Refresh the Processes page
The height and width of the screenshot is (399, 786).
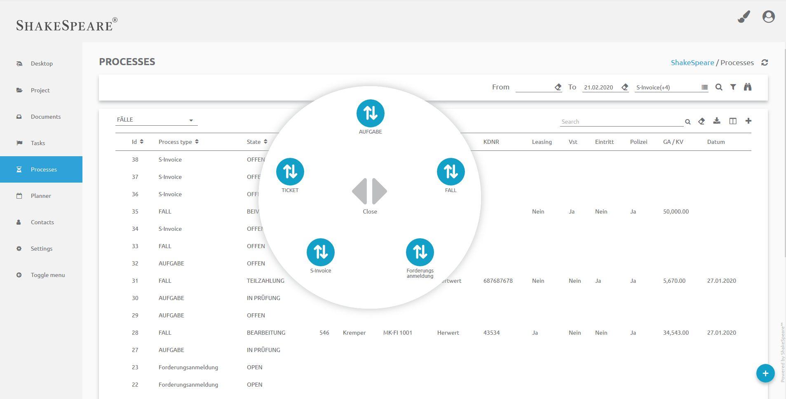point(765,63)
